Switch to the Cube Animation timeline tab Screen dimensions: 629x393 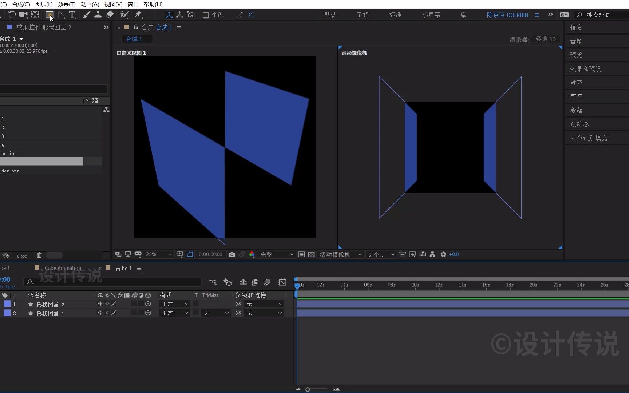click(x=63, y=268)
